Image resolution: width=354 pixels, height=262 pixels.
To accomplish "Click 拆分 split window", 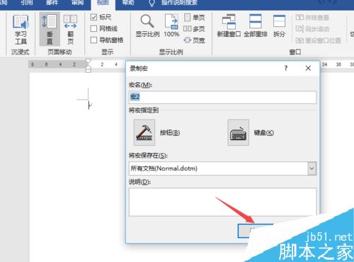I will [279, 26].
